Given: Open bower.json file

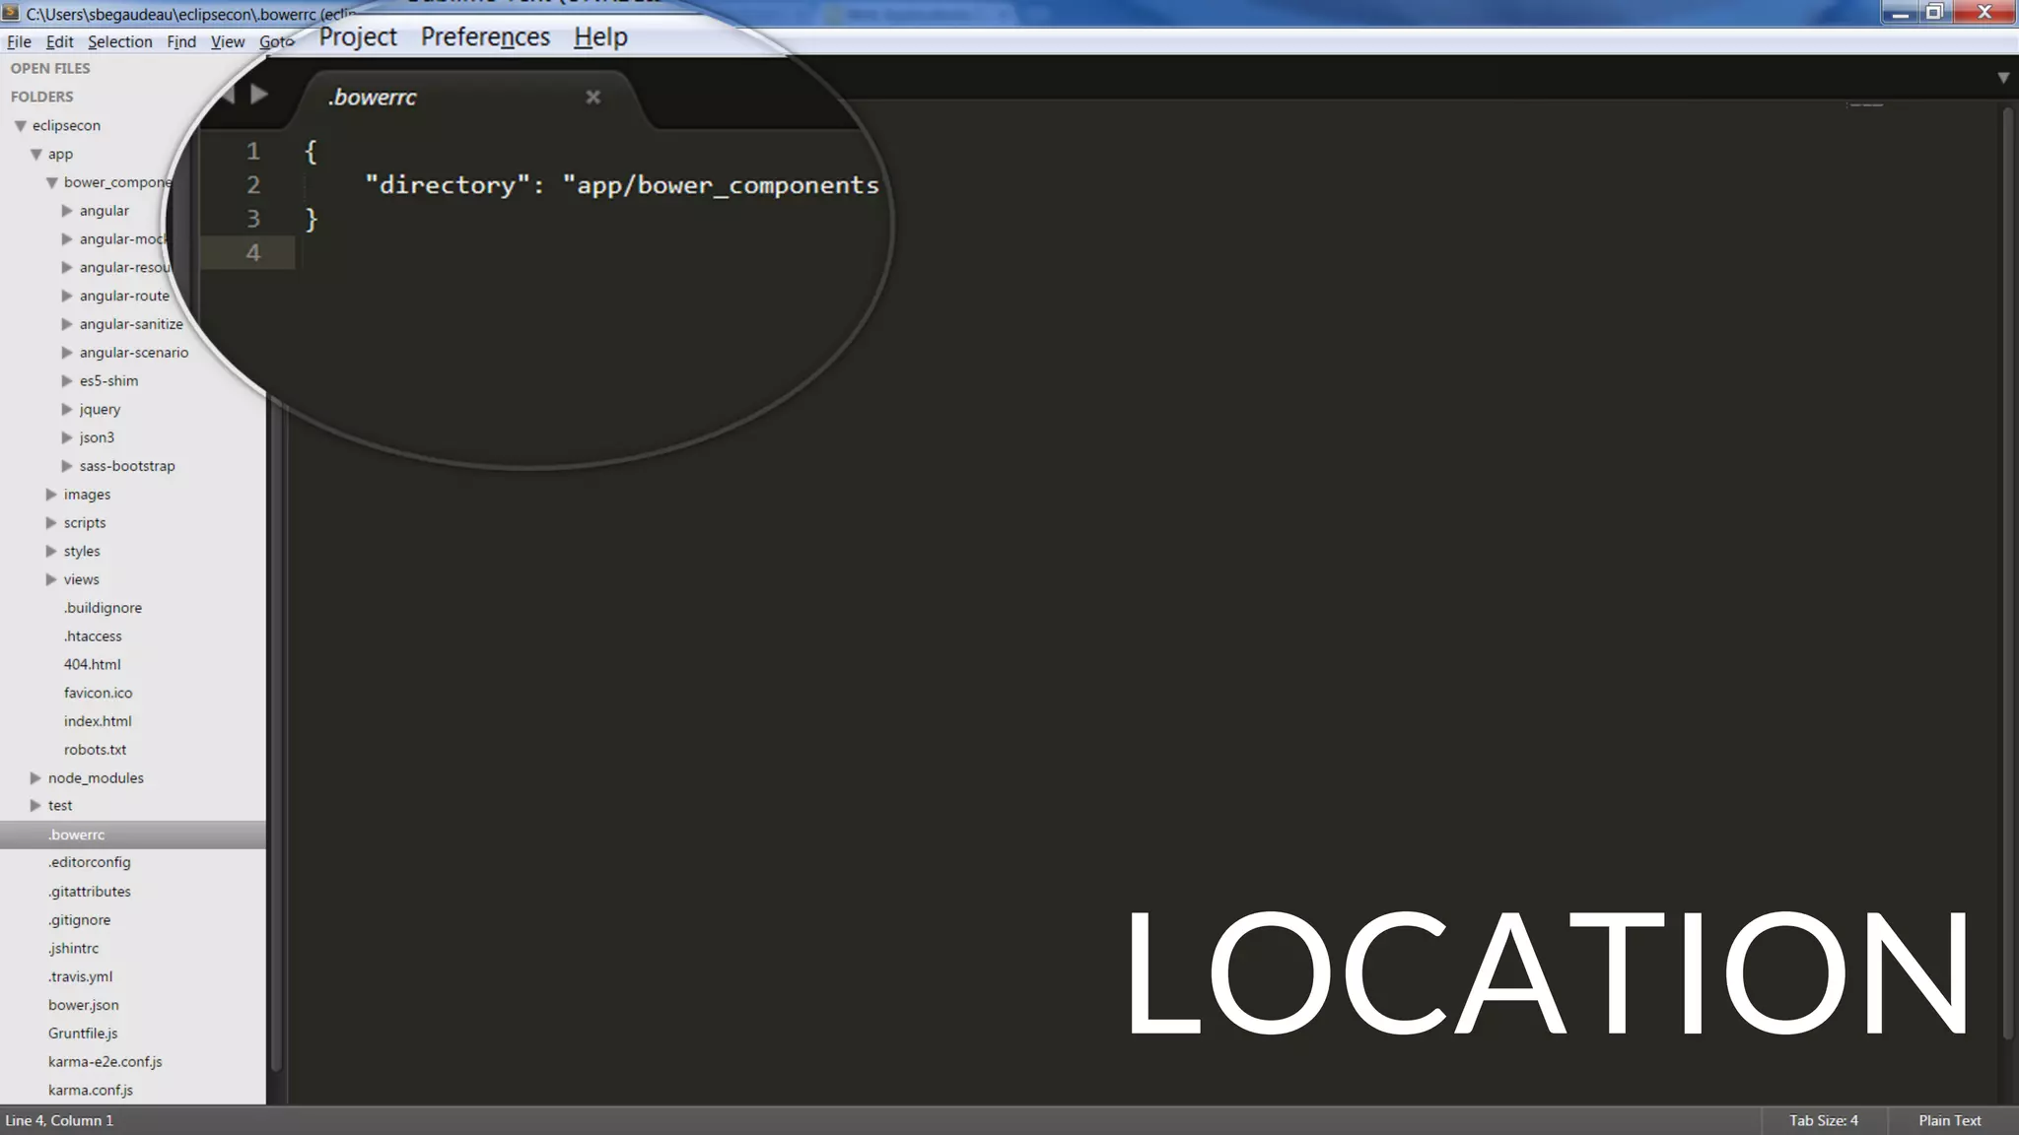Looking at the screenshot, I should (84, 1005).
